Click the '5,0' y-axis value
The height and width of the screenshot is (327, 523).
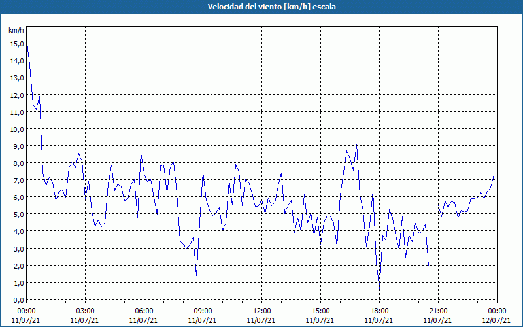pyautogui.click(x=18, y=215)
